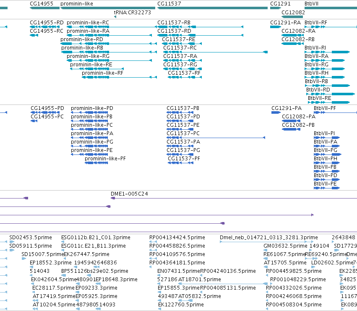This screenshot has height=311, width=357.
Task: Click BtbVII-PF protein label
Action: click(325, 108)
